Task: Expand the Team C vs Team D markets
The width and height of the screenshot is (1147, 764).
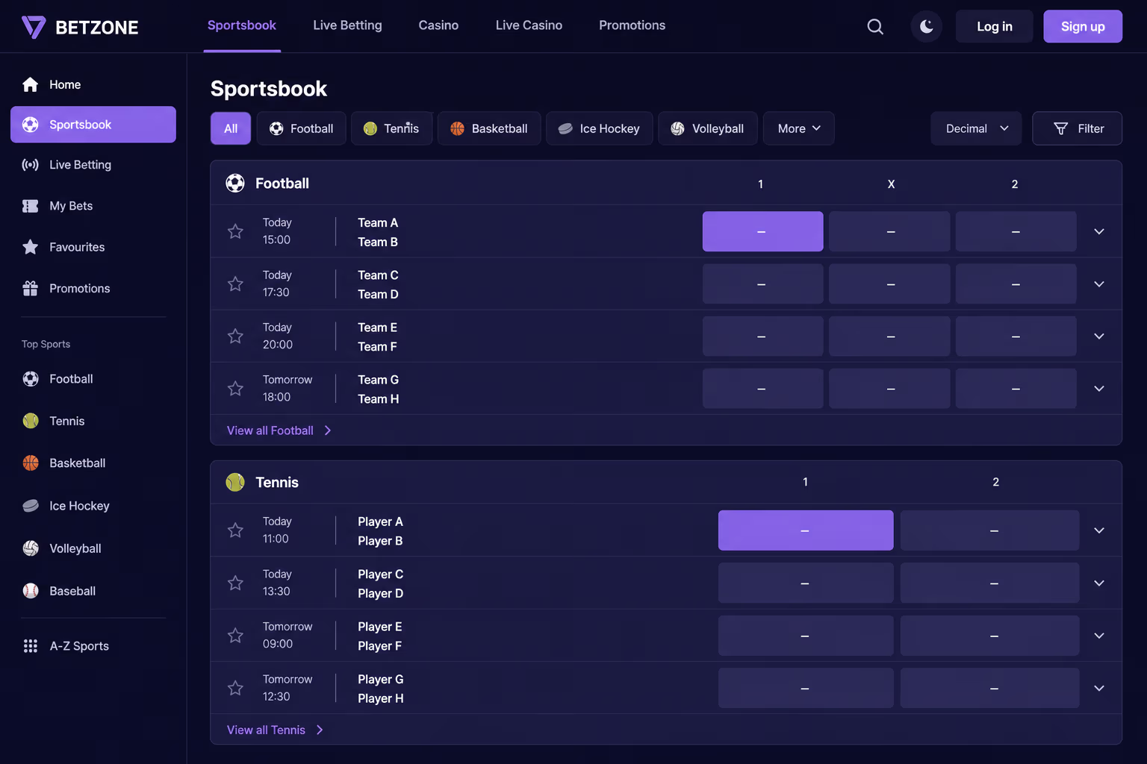Action: [x=1099, y=284]
